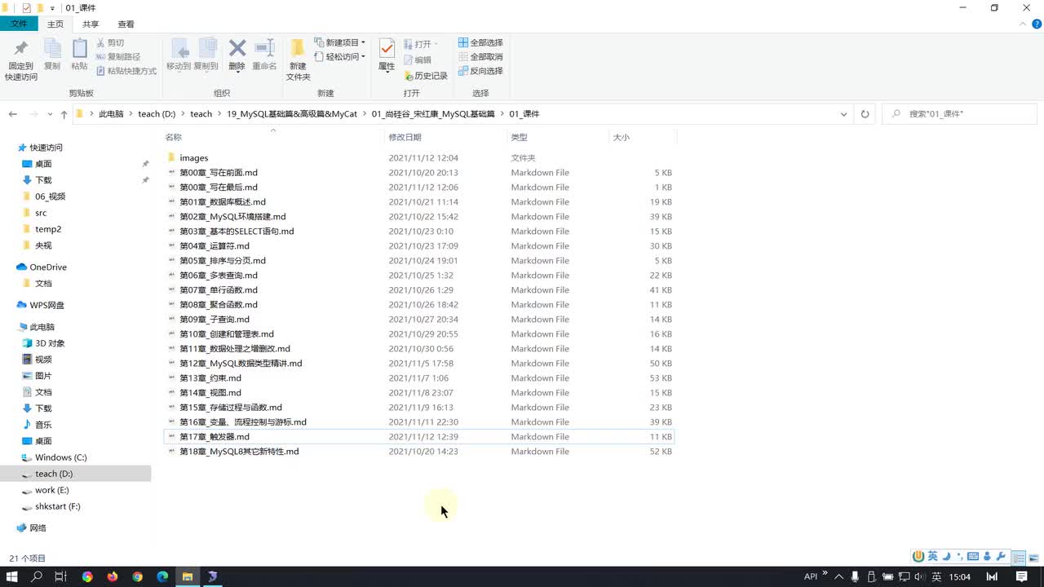Open Windows Start menu

tap(12, 576)
